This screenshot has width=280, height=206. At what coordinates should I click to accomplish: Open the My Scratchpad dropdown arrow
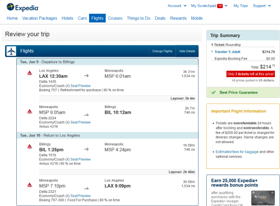226,6
